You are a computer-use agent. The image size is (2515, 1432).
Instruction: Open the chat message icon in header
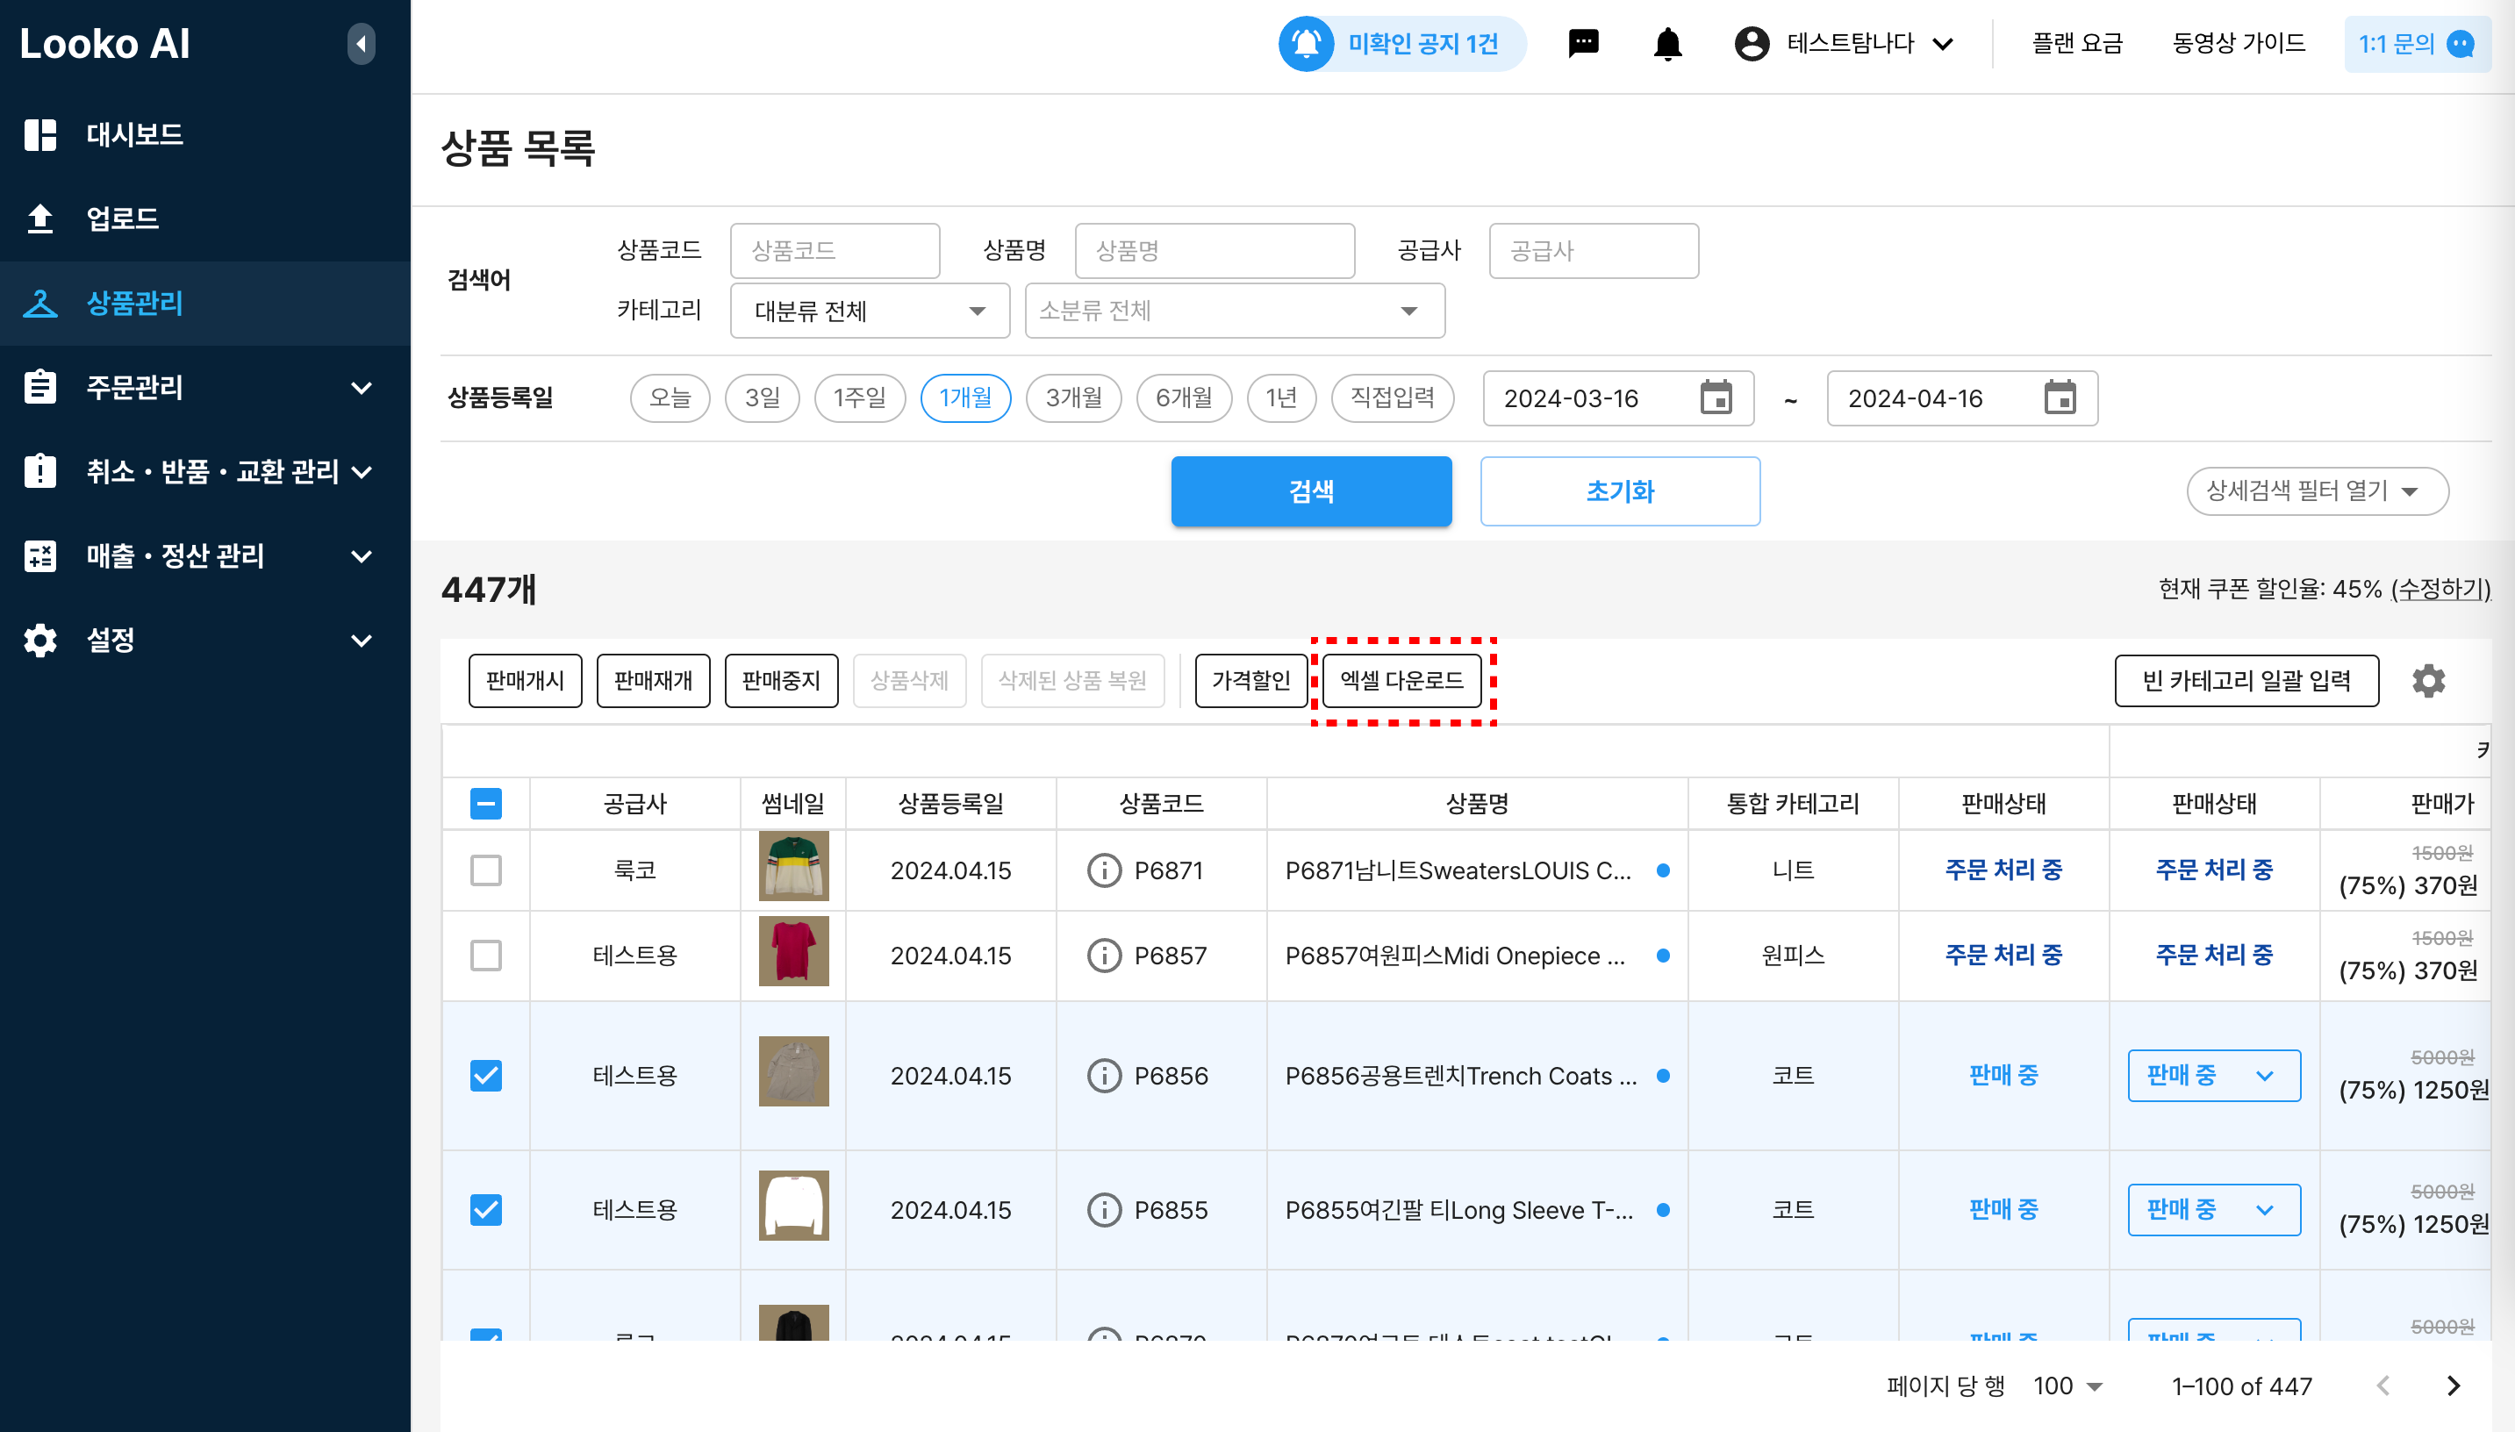[x=1582, y=44]
